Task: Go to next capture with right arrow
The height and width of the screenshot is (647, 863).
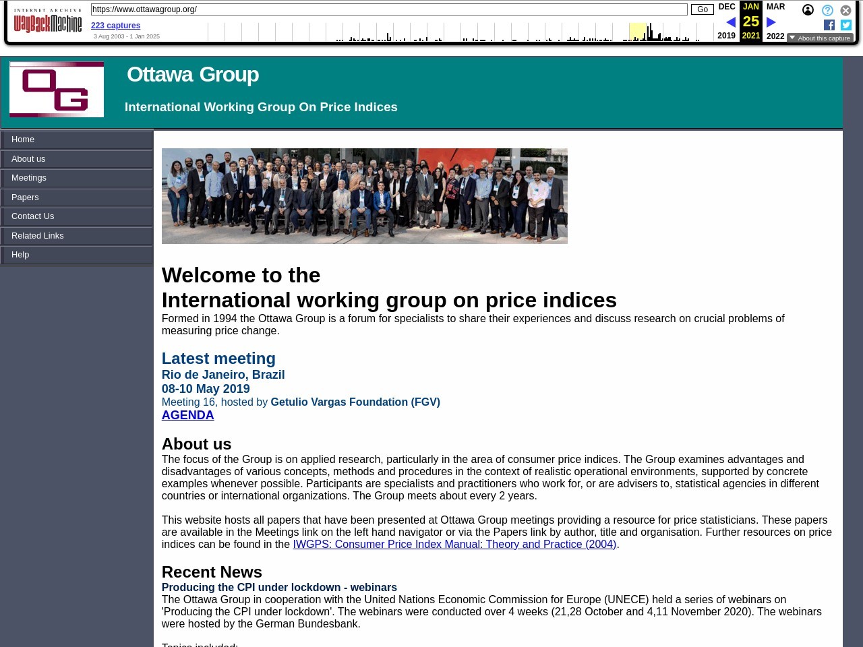Action: pyautogui.click(x=771, y=22)
